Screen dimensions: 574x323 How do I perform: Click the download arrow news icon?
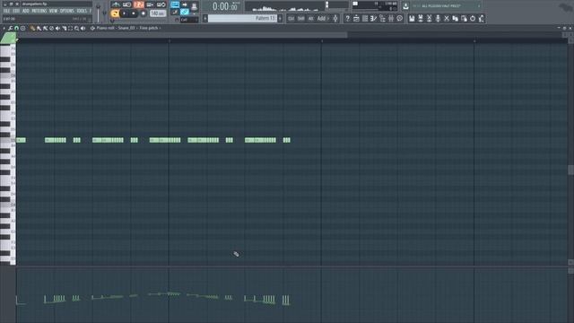405,6
